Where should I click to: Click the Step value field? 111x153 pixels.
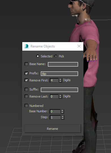[55, 117]
